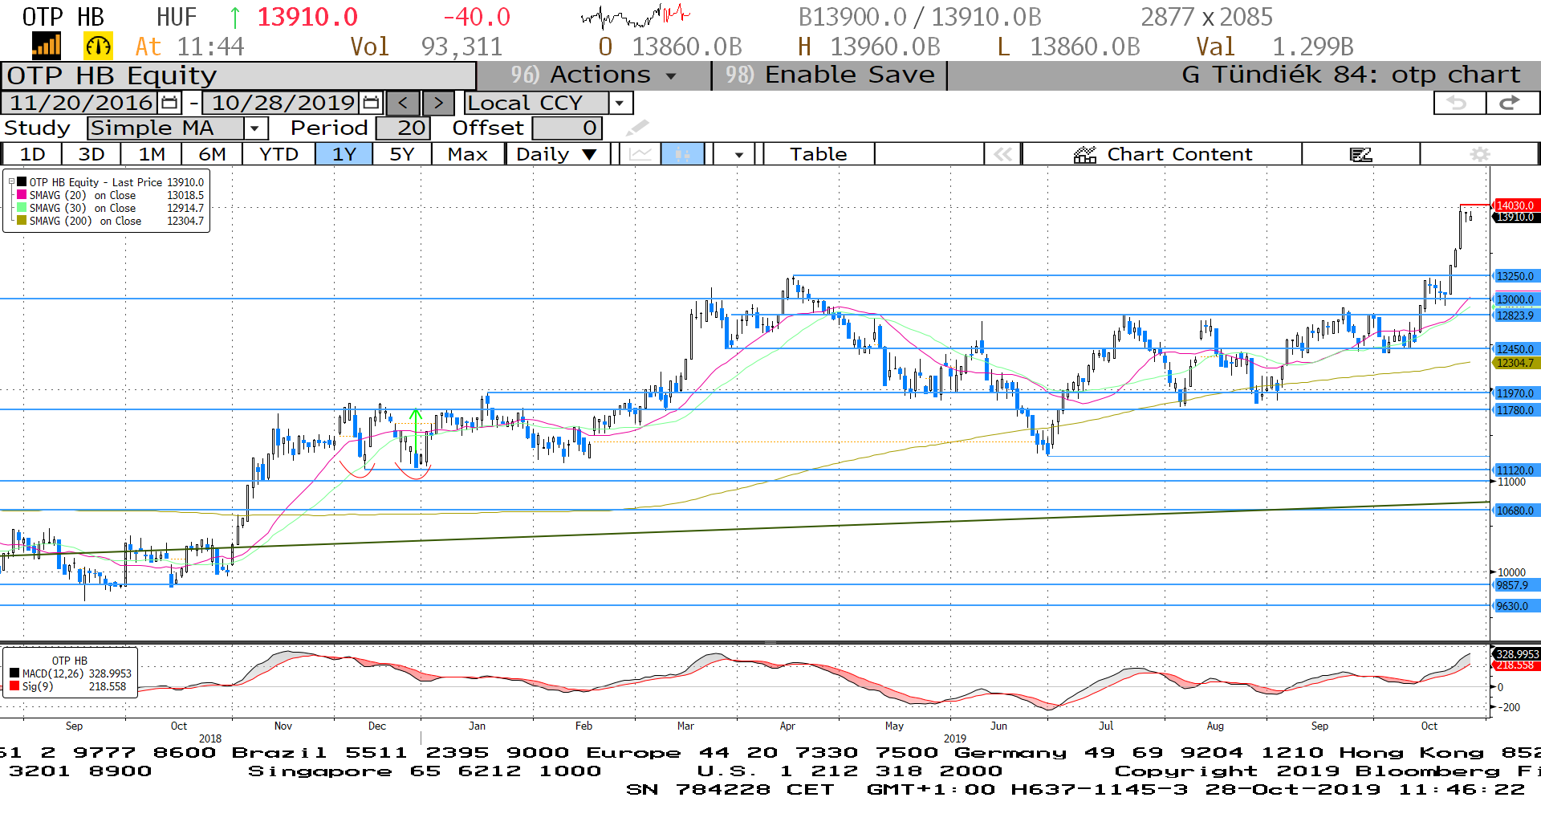
Task: Click the yellow gauge icon in header
Action: pyautogui.click(x=98, y=46)
